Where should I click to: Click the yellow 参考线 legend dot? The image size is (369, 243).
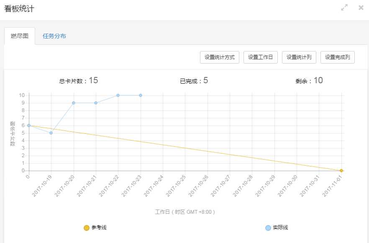87,228
